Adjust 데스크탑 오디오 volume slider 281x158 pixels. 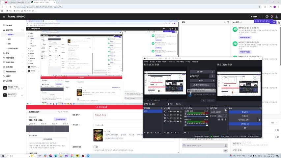198,117
